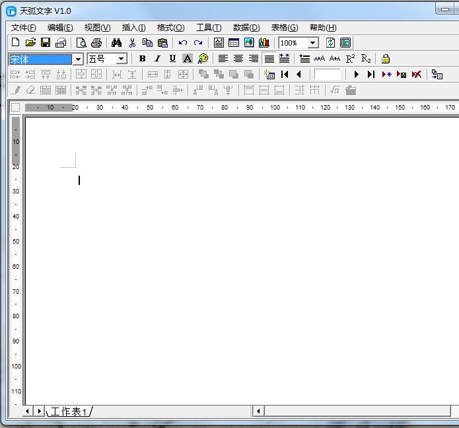The width and height of the screenshot is (459, 428).
Task: Click the padlock lock icon
Action: pyautogui.click(x=386, y=59)
